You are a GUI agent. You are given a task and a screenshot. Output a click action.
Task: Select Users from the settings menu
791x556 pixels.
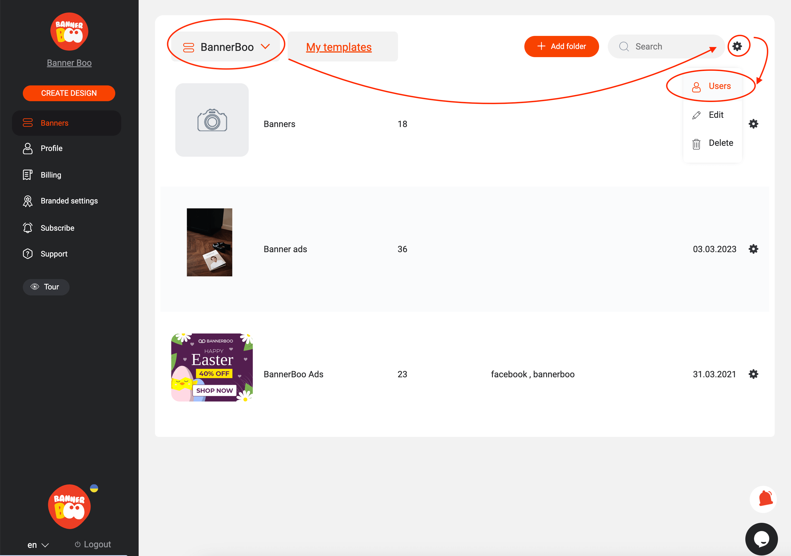click(x=712, y=86)
